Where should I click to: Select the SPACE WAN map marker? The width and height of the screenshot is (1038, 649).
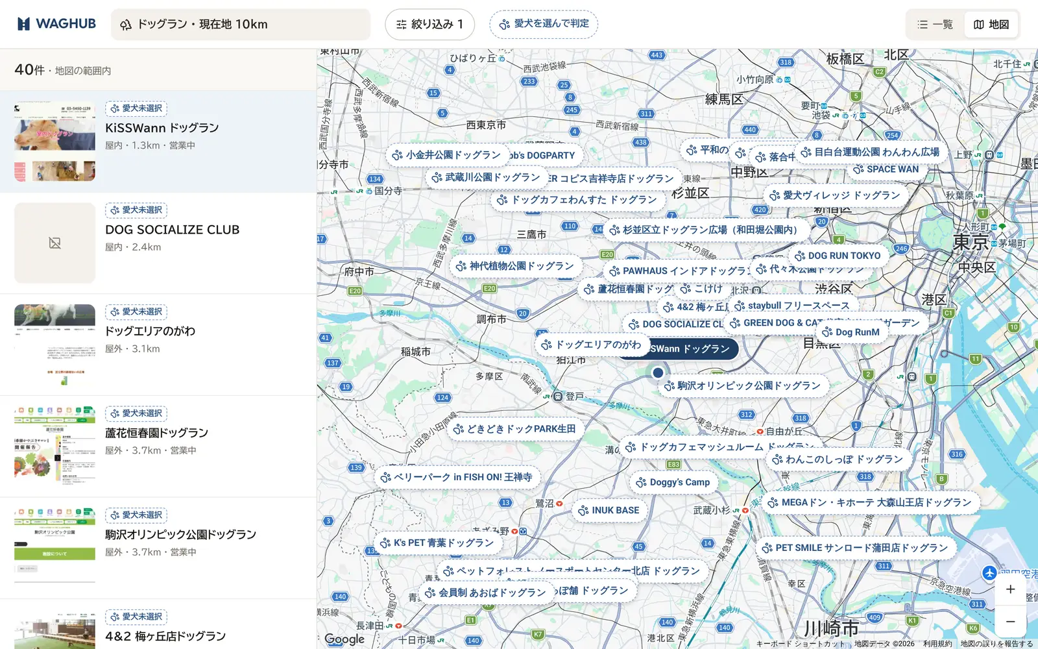886,169
